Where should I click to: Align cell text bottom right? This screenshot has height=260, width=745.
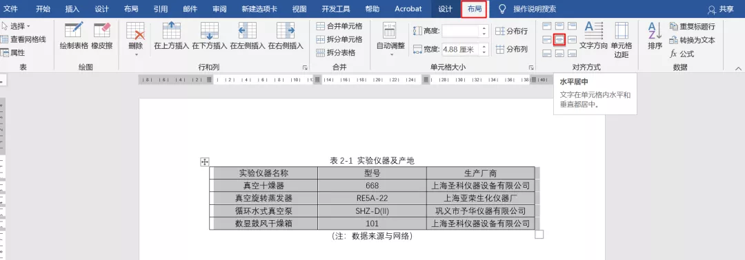click(572, 54)
